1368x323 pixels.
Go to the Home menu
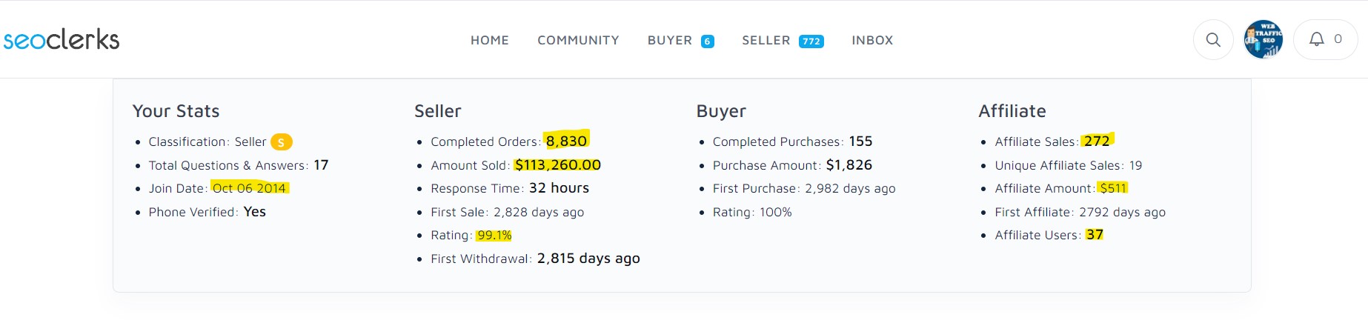490,41
